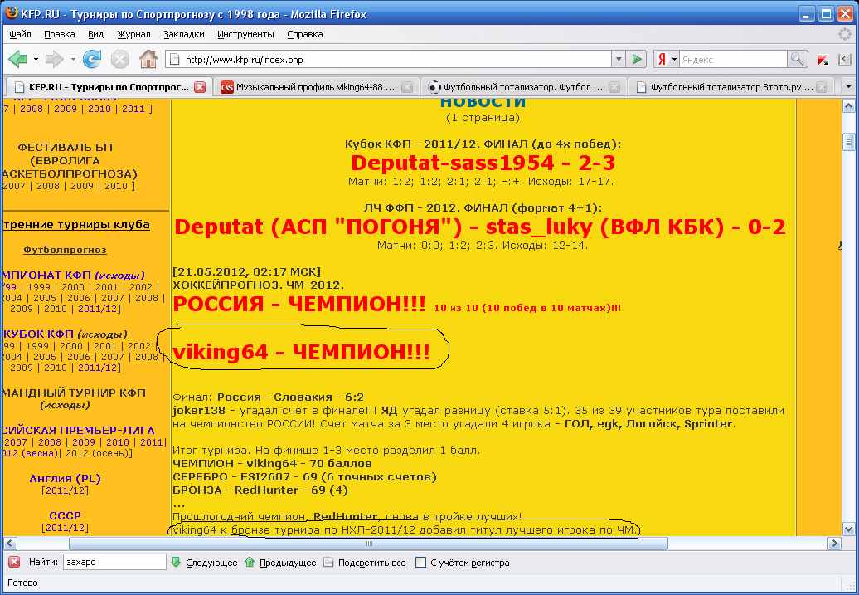Open the Back history dropdown arrow
The height and width of the screenshot is (595, 859).
pyautogui.click(x=36, y=59)
